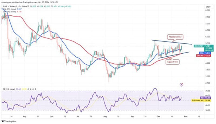Click the 'Support line' callout label

pyautogui.click(x=172, y=62)
